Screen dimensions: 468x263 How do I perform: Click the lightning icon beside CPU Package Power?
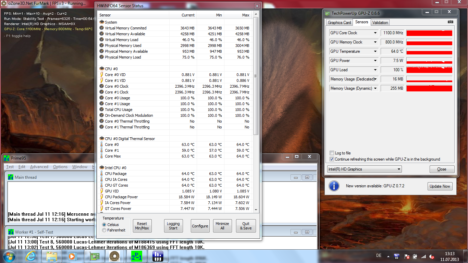(102, 197)
